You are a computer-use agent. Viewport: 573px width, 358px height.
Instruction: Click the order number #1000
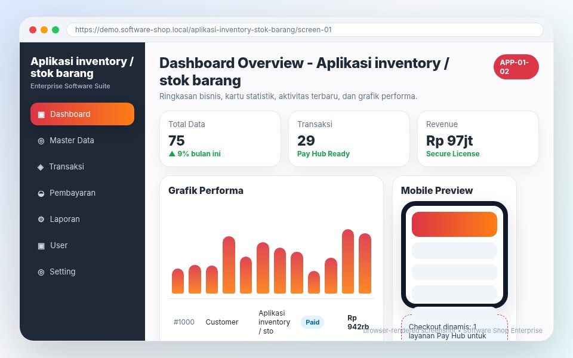click(x=184, y=322)
